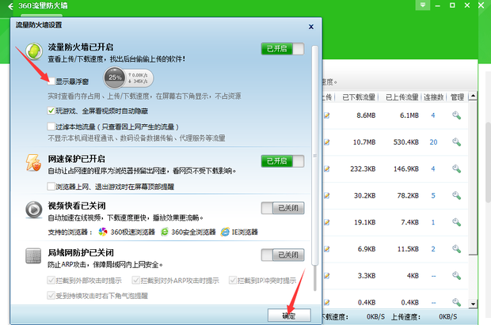Image resolution: width=491 pixels, height=325 pixels.
Task: Sort by the 连接数 column header
Action: [434, 97]
